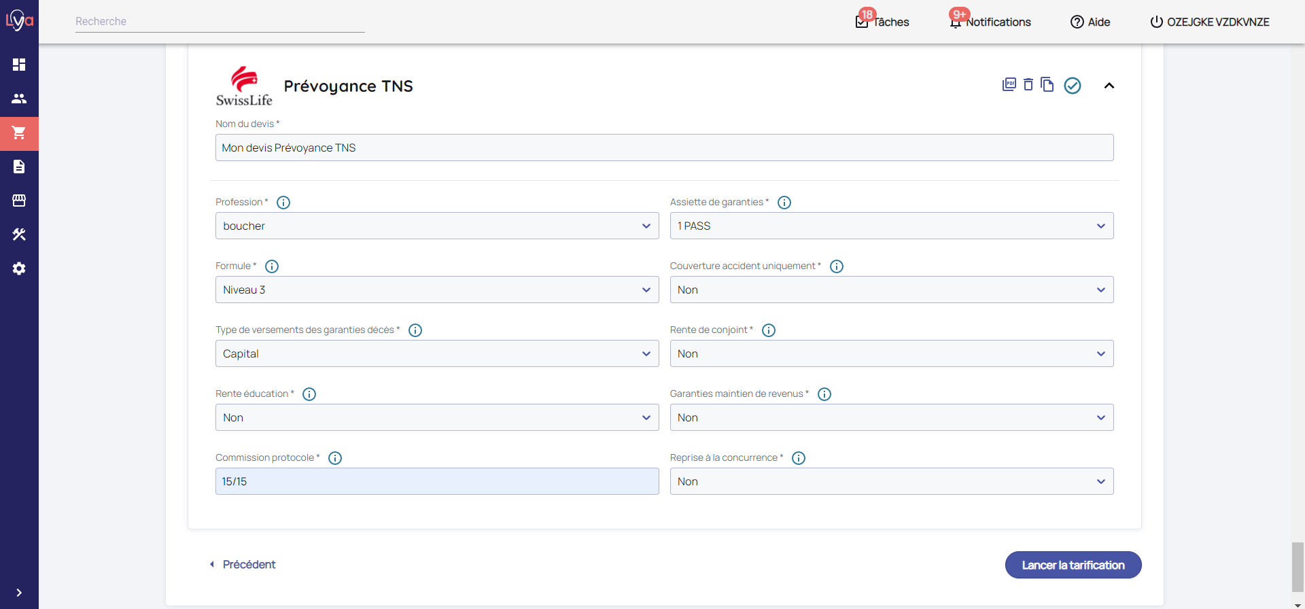Collapse the Prévoyance TNS section
This screenshot has height=609, width=1305.
tap(1109, 86)
